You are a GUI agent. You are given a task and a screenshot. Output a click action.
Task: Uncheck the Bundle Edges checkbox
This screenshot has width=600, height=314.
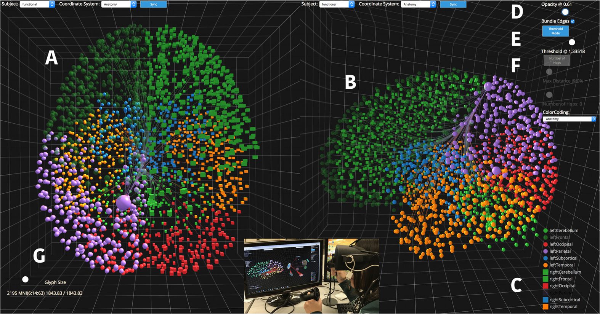click(573, 21)
